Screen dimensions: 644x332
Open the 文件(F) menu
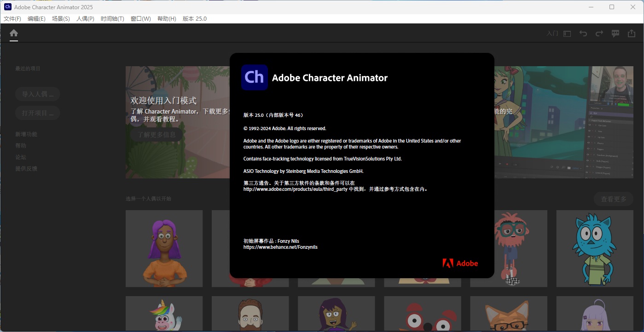(x=12, y=19)
